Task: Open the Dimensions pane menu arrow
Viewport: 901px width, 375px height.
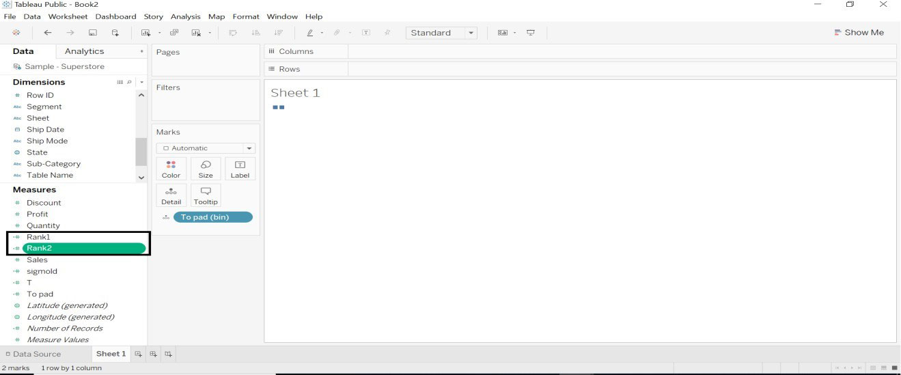Action: coord(141,82)
